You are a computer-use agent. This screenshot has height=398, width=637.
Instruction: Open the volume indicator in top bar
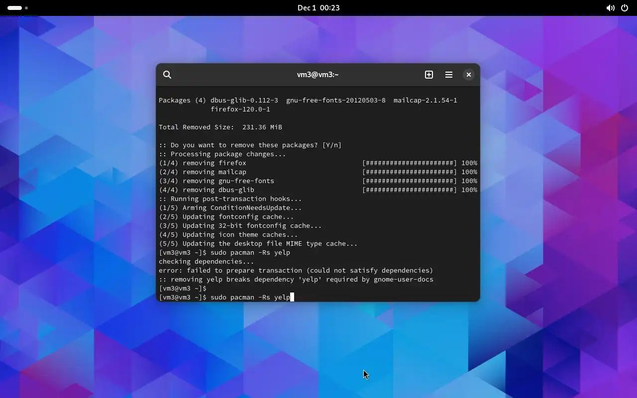[x=610, y=8]
